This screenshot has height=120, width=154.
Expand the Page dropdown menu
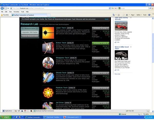133,15
